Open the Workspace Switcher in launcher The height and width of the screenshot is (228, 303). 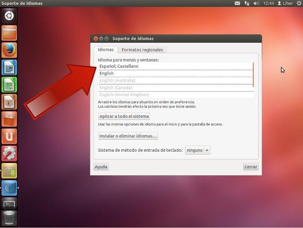(x=9, y=204)
